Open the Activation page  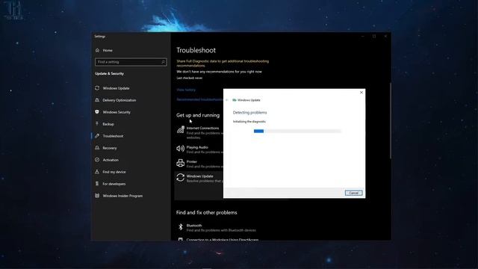(111, 160)
